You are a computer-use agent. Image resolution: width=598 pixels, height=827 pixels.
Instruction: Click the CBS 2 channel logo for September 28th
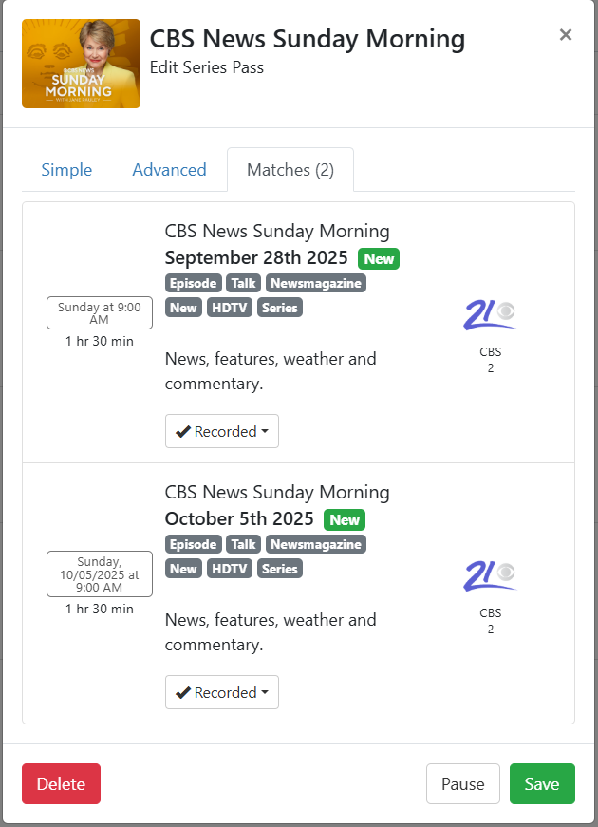(x=490, y=315)
